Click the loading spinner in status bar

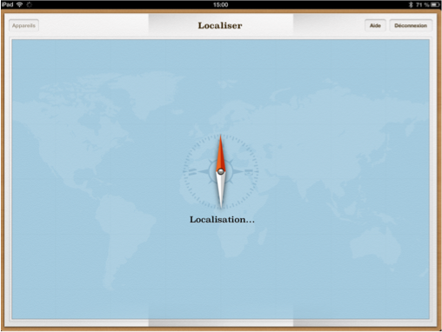pyautogui.click(x=30, y=4)
